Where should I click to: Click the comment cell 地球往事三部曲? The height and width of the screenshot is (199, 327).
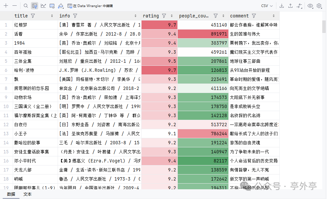pos(254,61)
